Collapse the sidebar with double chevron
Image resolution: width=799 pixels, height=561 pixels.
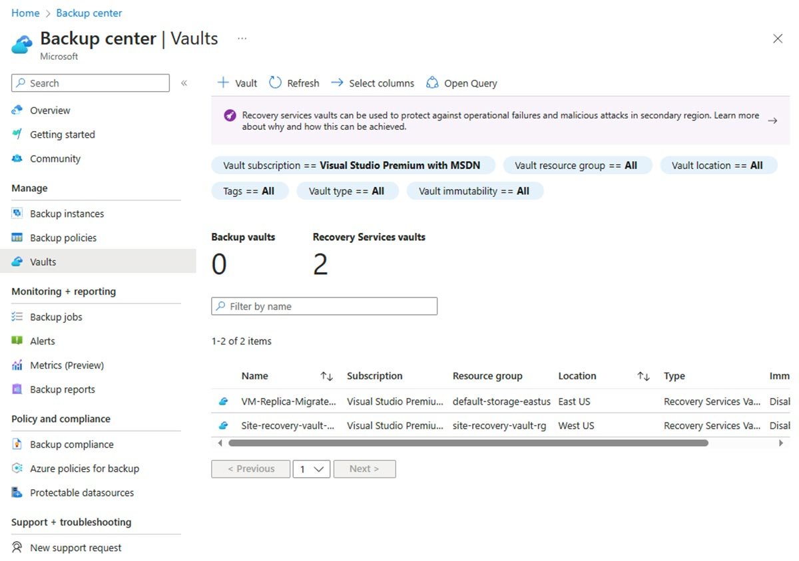point(184,83)
